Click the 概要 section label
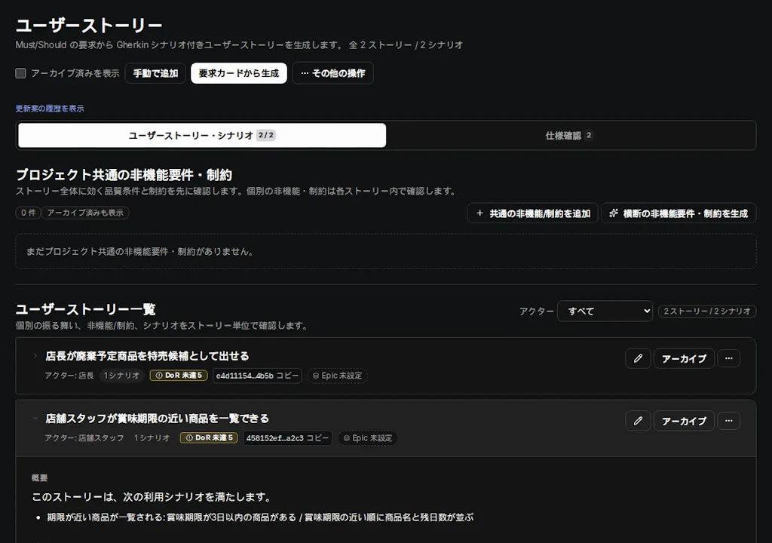This screenshot has height=543, width=772. [x=39, y=478]
